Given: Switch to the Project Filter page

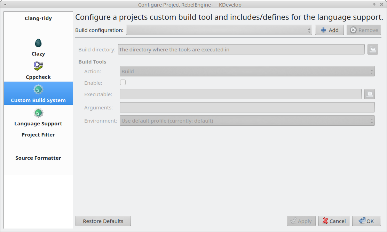Looking at the screenshot, I should click(x=38, y=135).
